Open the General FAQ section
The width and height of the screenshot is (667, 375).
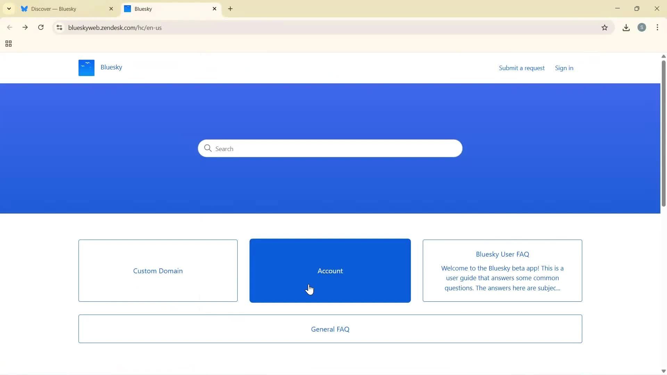(330, 329)
